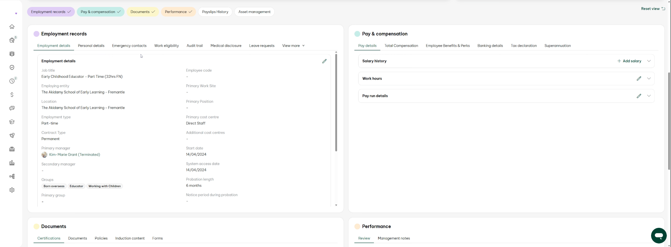This screenshot has width=671, height=247.
Task: Click the Born overseas group tag
Action: (x=54, y=186)
